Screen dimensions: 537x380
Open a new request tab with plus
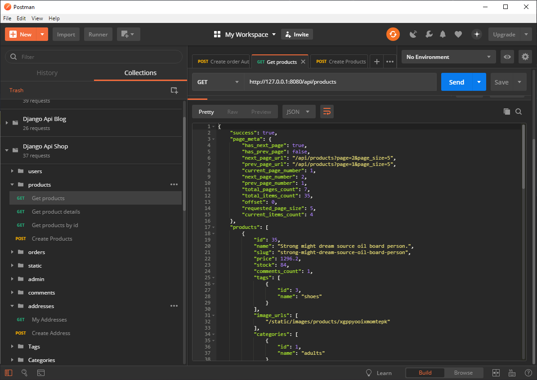tap(377, 62)
